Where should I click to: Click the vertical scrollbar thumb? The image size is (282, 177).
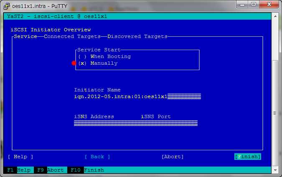tap(275, 113)
